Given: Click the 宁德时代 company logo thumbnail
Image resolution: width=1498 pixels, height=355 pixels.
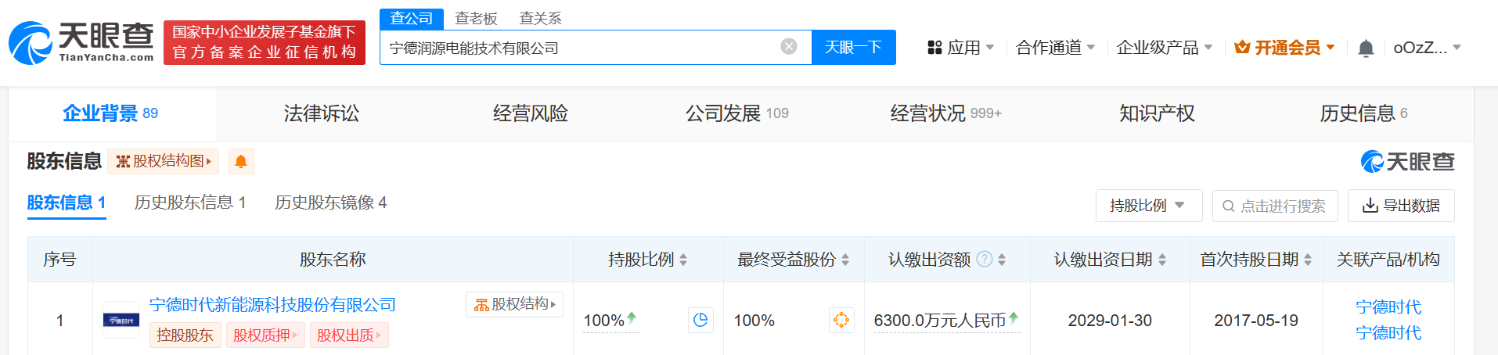Looking at the screenshot, I should (121, 320).
